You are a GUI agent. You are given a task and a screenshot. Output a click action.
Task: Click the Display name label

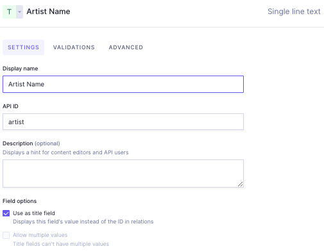pos(20,69)
